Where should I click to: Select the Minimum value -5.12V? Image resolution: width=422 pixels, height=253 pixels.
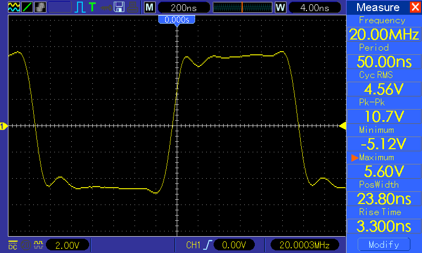tap(384, 144)
